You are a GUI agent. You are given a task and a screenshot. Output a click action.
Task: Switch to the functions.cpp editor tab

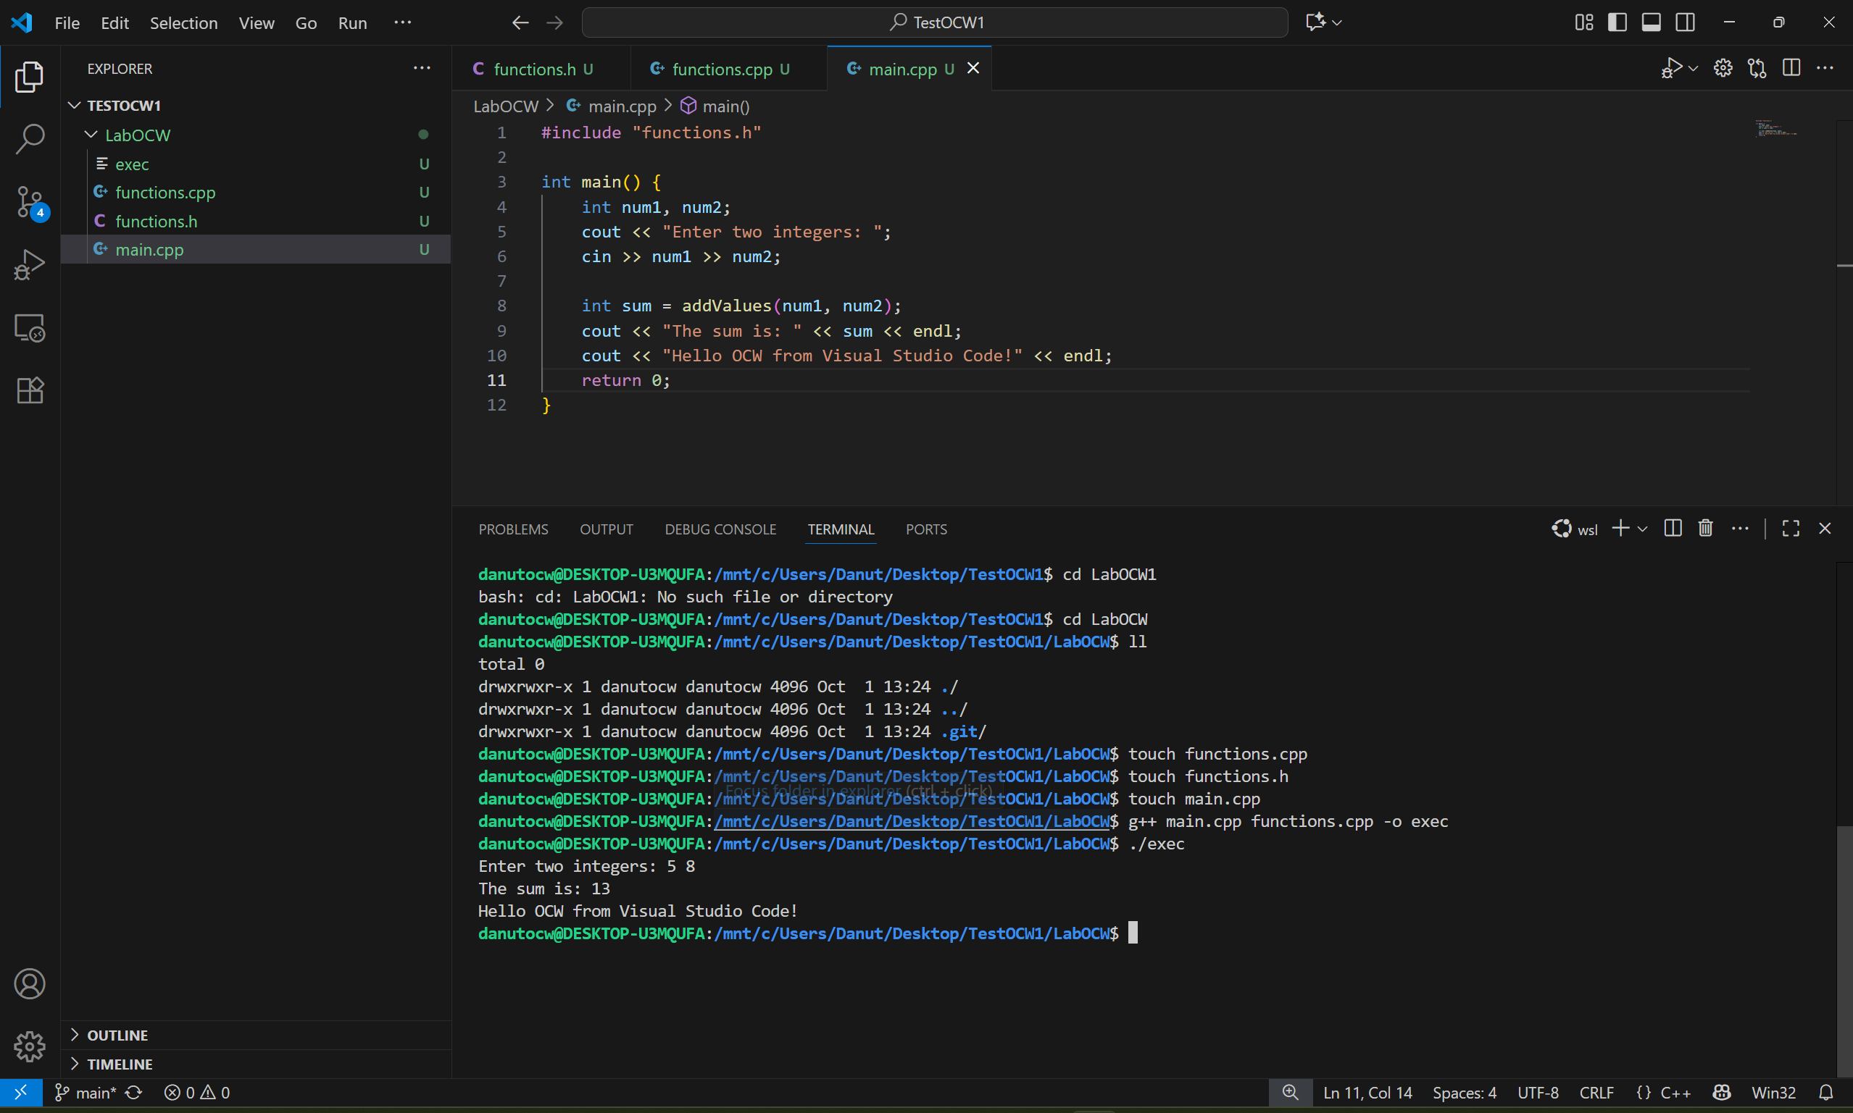pos(721,69)
